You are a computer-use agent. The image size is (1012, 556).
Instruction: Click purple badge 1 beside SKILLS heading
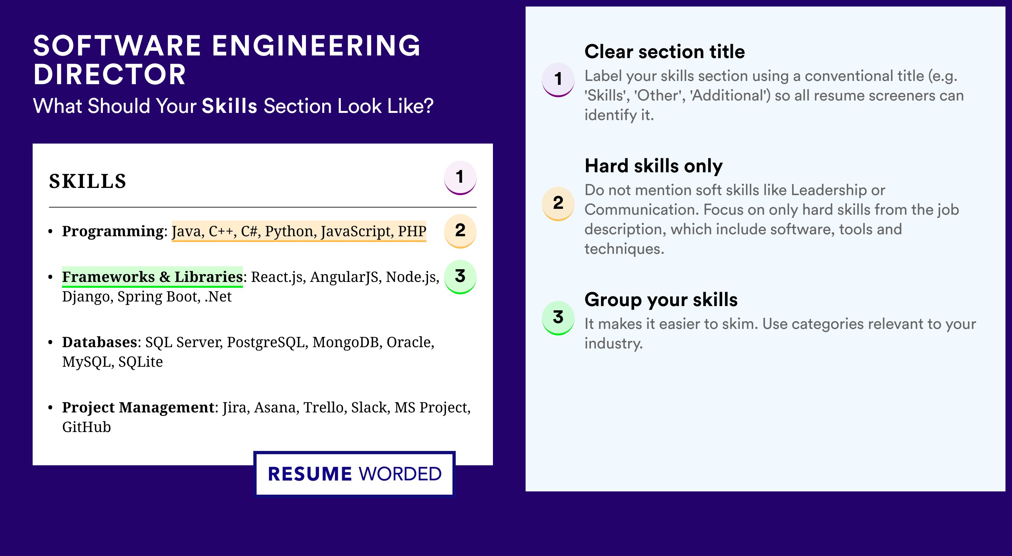point(460,178)
